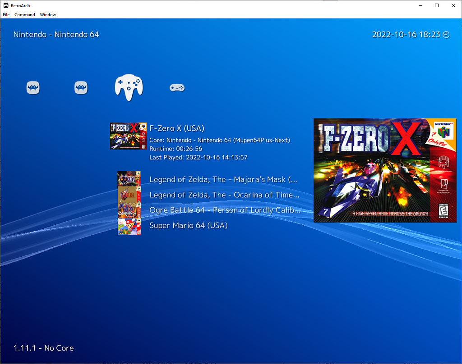Launch Super Mario 64 (USA)
Image resolution: width=462 pixels, height=364 pixels.
pos(188,225)
